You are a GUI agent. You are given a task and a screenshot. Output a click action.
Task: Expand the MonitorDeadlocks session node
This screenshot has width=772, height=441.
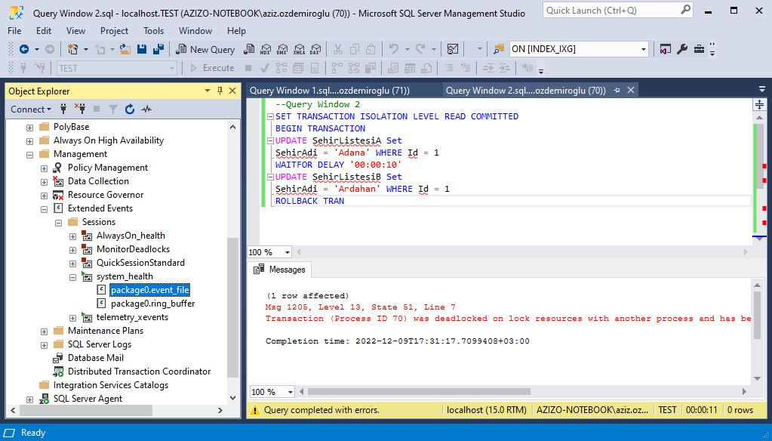[x=73, y=249]
